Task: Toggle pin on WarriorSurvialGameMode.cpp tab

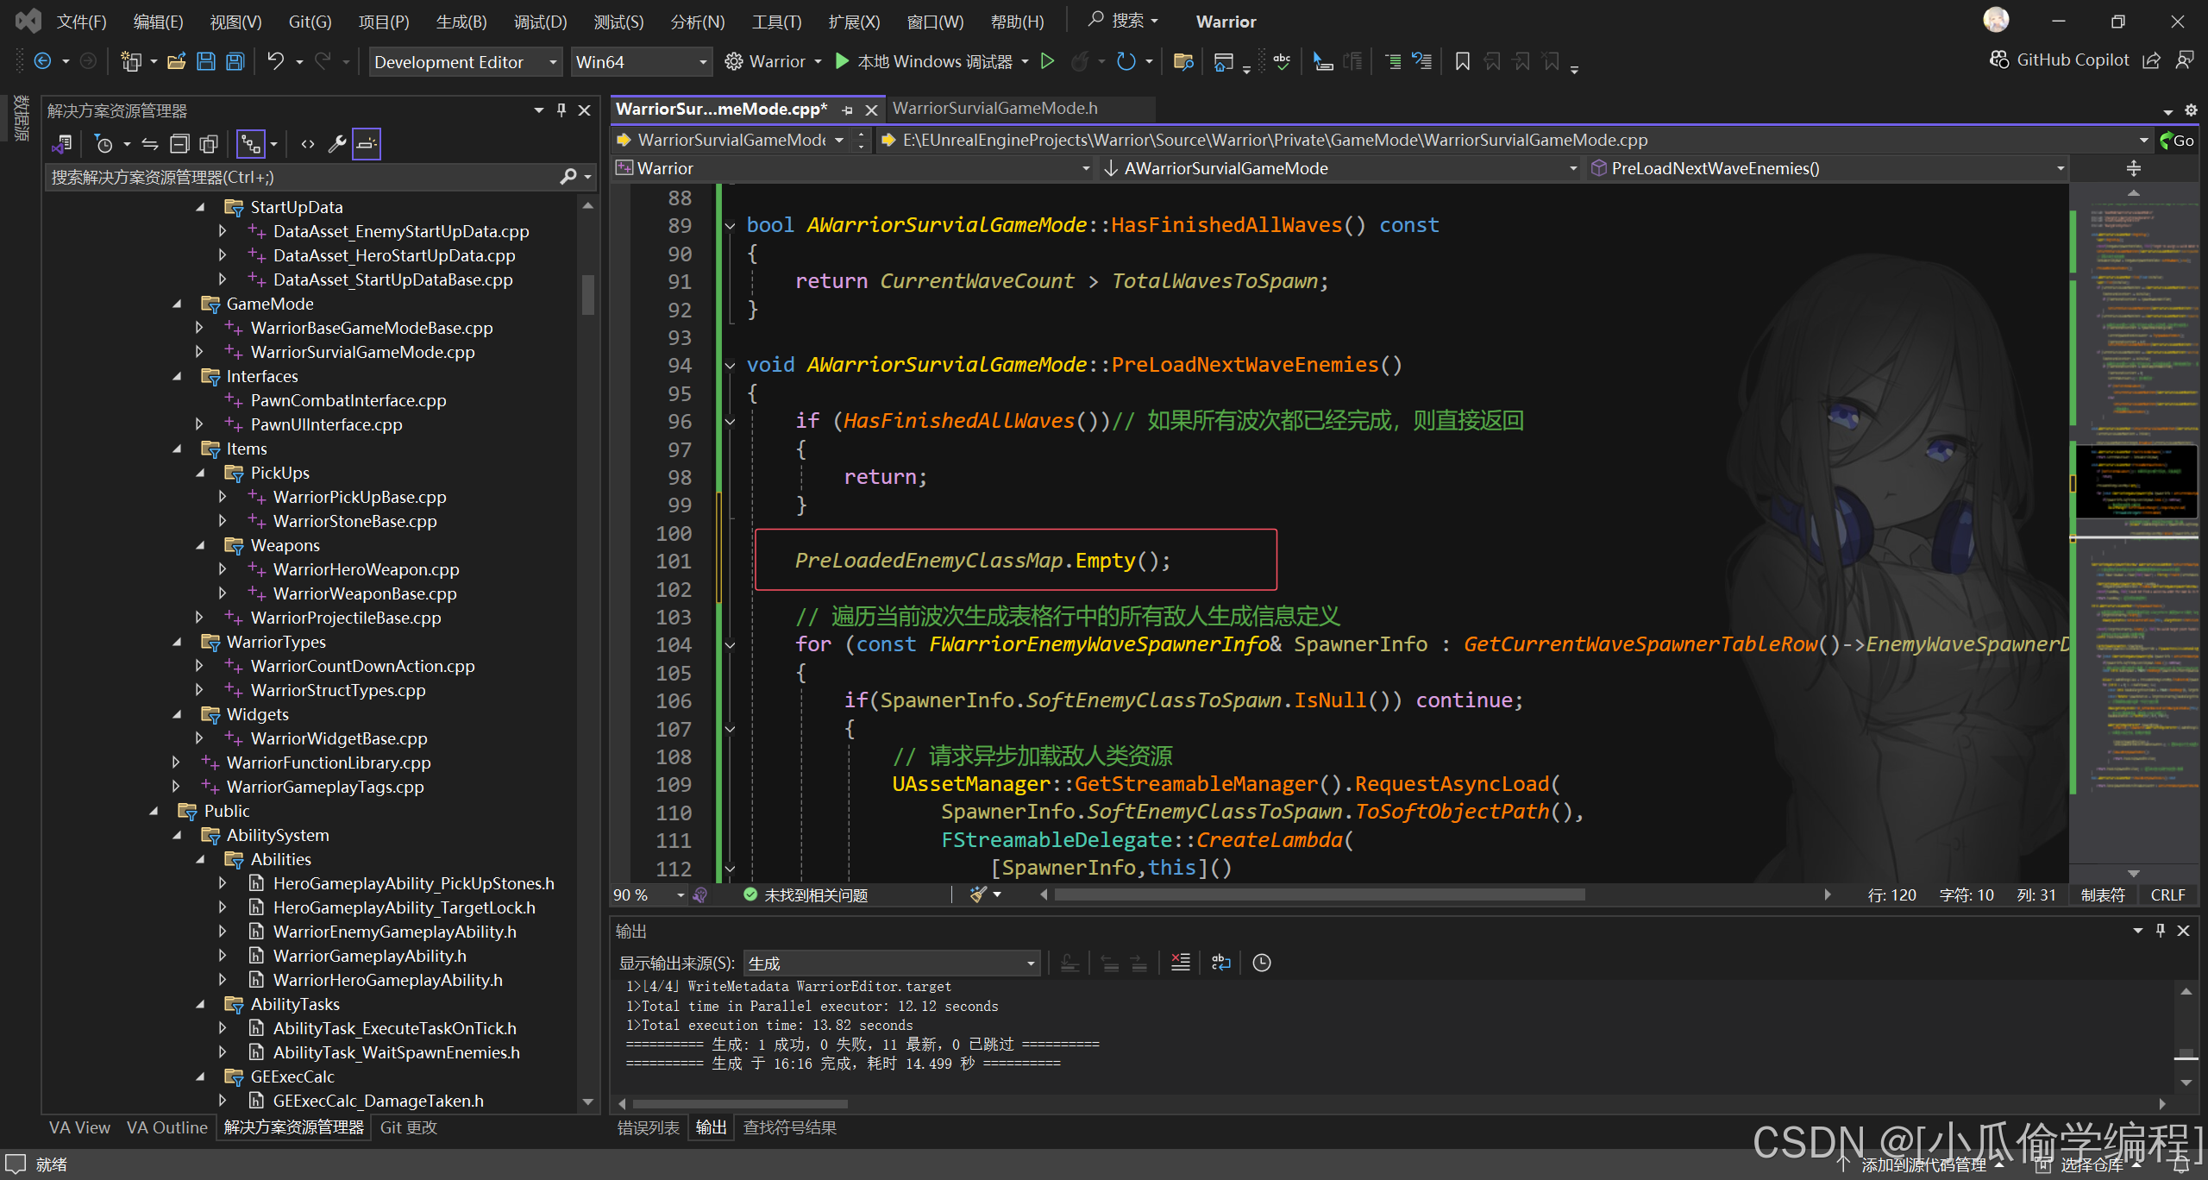Action: [x=847, y=110]
